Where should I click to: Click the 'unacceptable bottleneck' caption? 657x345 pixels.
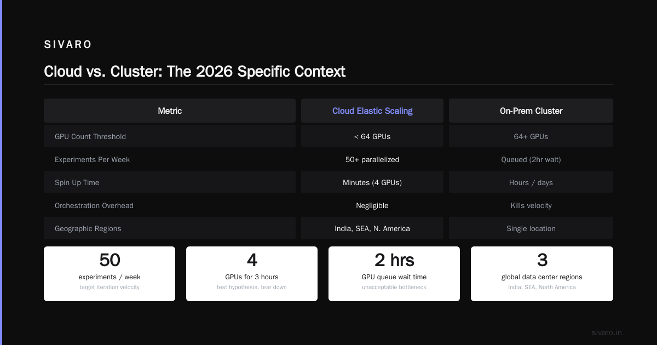pos(394,287)
